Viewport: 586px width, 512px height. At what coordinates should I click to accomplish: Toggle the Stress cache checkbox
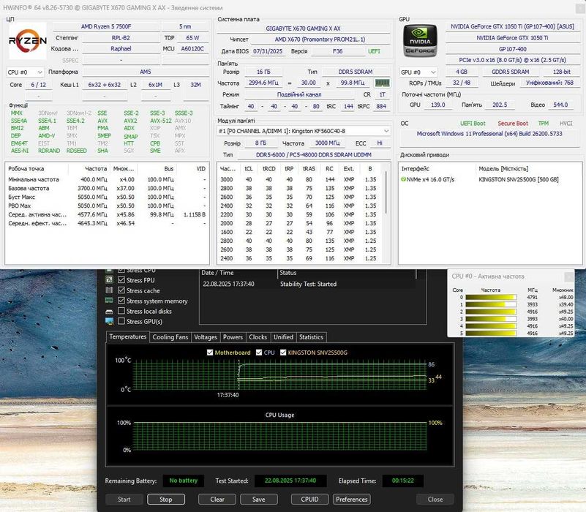(x=121, y=290)
